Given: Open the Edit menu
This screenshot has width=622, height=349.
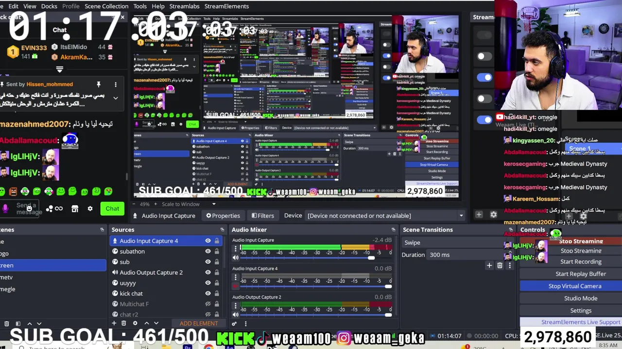Looking at the screenshot, I should pyautogui.click(x=14, y=6).
